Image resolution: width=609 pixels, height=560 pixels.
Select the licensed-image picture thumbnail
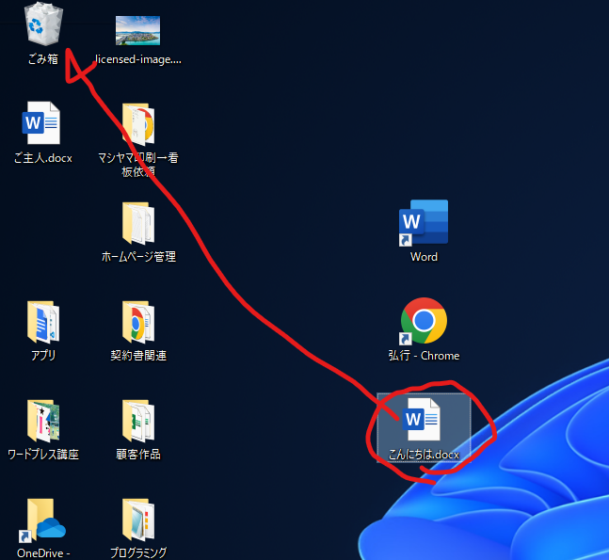tap(137, 30)
